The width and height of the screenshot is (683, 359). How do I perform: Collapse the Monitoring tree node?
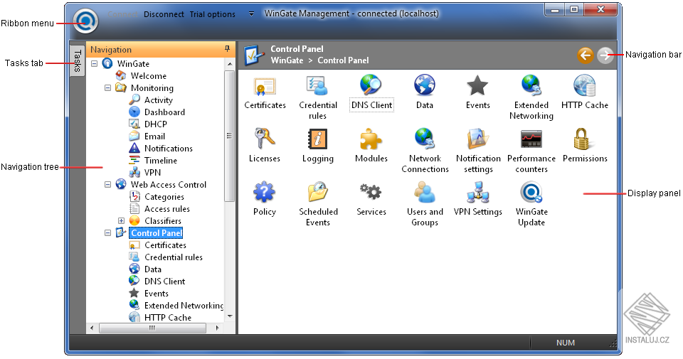(107, 88)
